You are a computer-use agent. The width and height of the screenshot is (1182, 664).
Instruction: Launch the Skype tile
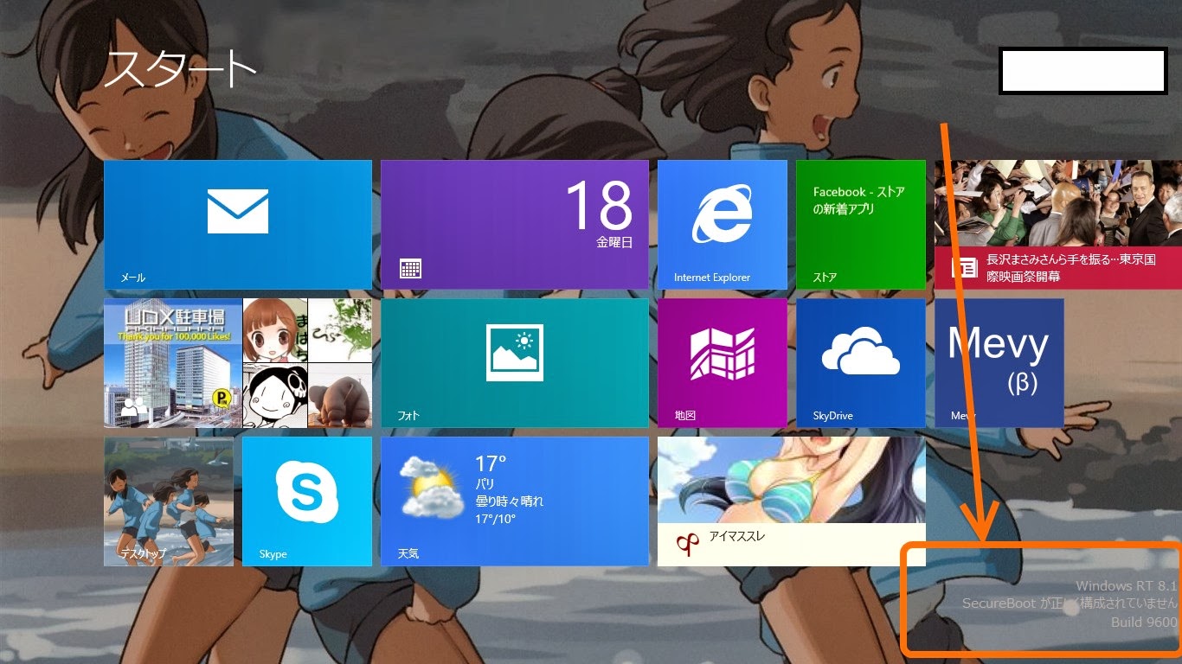pos(307,501)
